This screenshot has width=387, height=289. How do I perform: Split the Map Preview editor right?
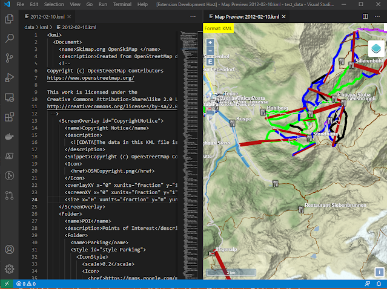365,16
